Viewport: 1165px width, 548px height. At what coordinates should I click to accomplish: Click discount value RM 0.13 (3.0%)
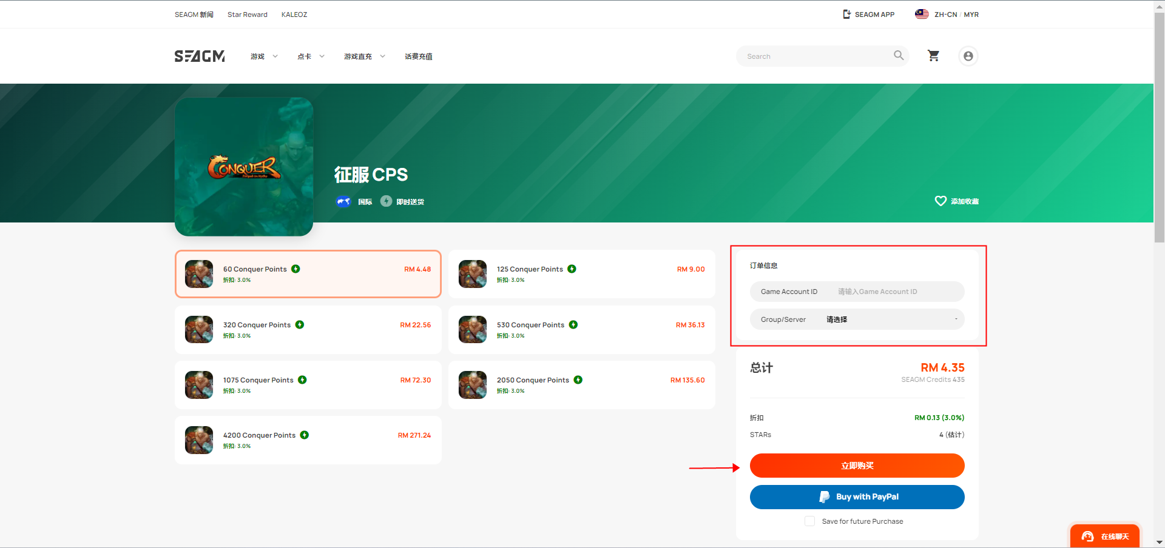pos(939,418)
